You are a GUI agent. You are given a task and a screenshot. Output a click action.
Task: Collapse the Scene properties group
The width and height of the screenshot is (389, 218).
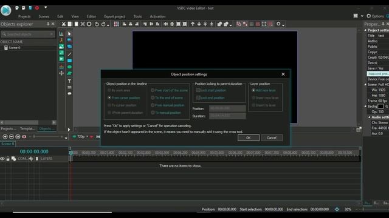(365, 85)
